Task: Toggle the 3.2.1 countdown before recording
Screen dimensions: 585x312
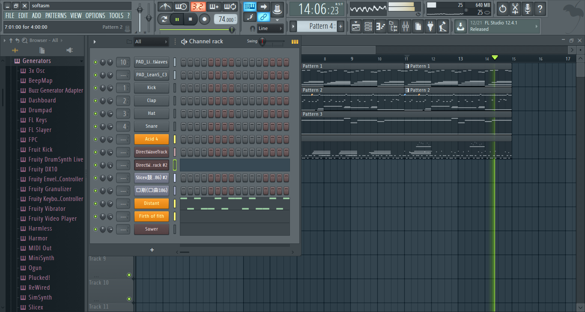Action: point(198,7)
